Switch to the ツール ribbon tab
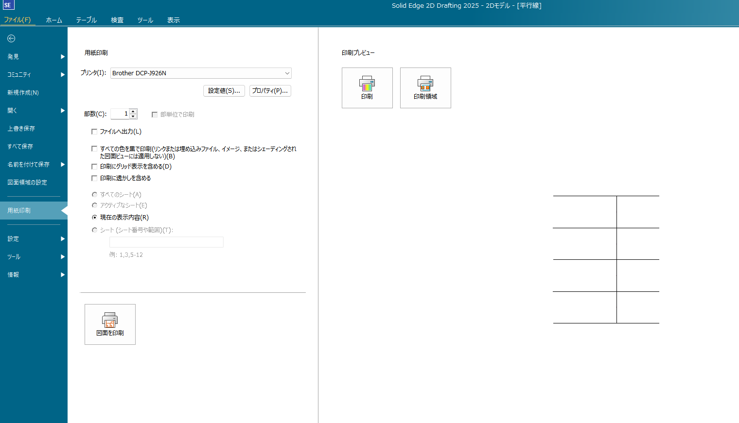The width and height of the screenshot is (739, 423). point(145,20)
